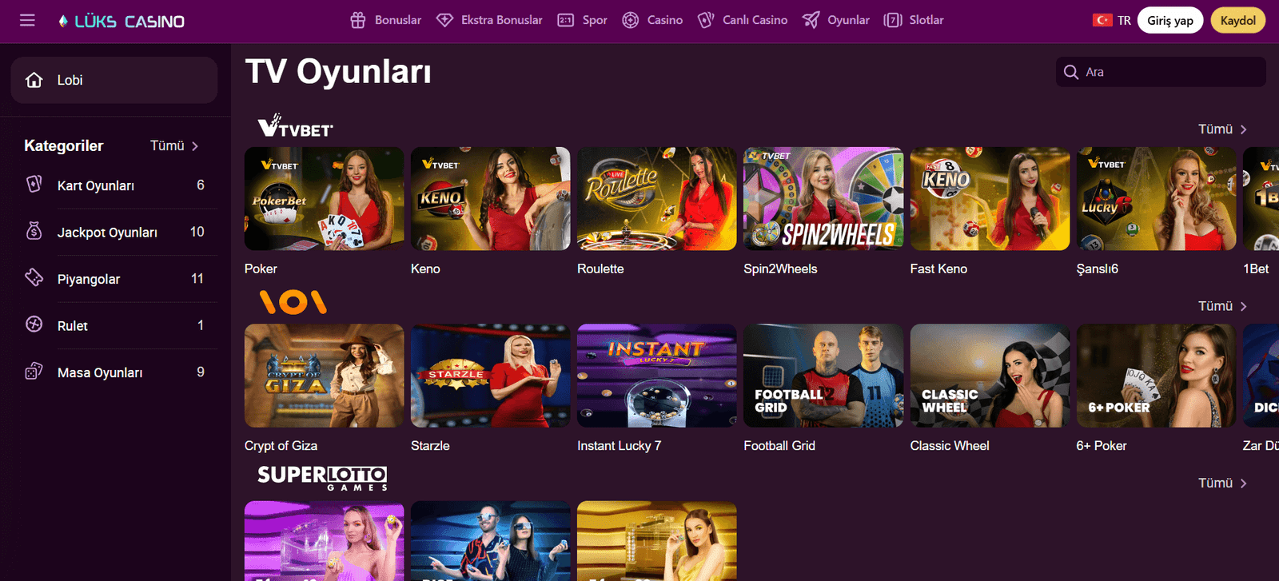Click the 'Football Grid' game title text
The height and width of the screenshot is (581, 1279).
click(779, 446)
